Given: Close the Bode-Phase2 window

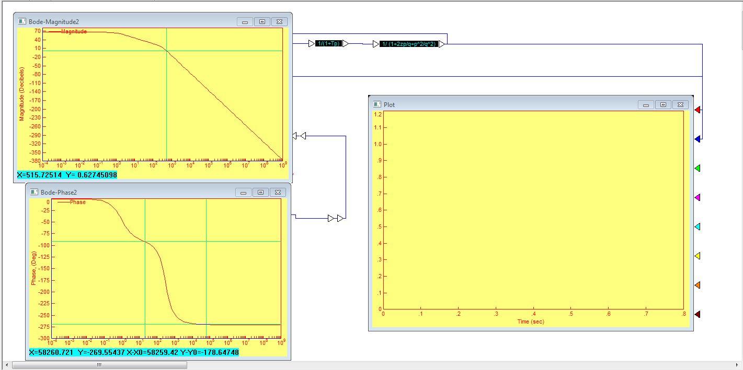Looking at the screenshot, I should 278,192.
